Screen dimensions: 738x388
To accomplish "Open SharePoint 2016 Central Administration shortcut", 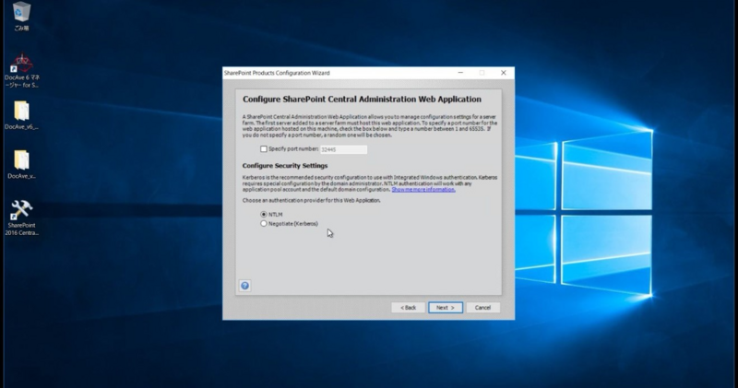I will click(x=21, y=218).
